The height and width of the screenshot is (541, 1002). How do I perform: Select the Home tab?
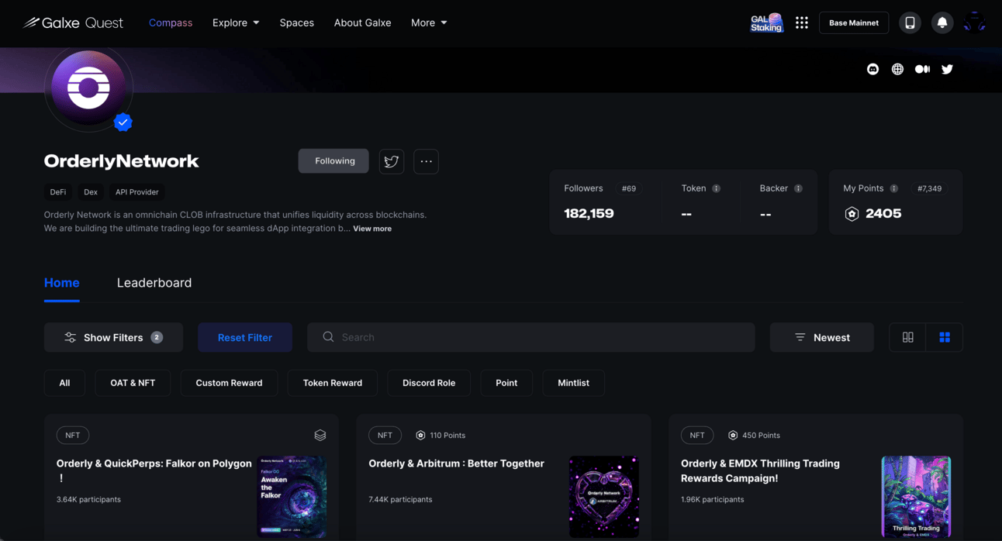[62, 283]
